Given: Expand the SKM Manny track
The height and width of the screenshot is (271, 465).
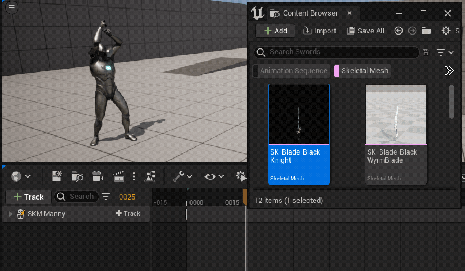Looking at the screenshot, I should point(10,214).
